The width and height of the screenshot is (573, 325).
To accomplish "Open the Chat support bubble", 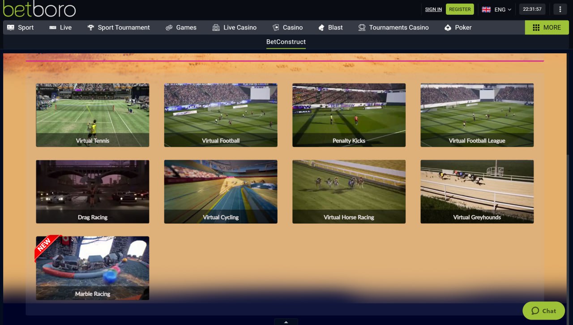I will coord(543,311).
